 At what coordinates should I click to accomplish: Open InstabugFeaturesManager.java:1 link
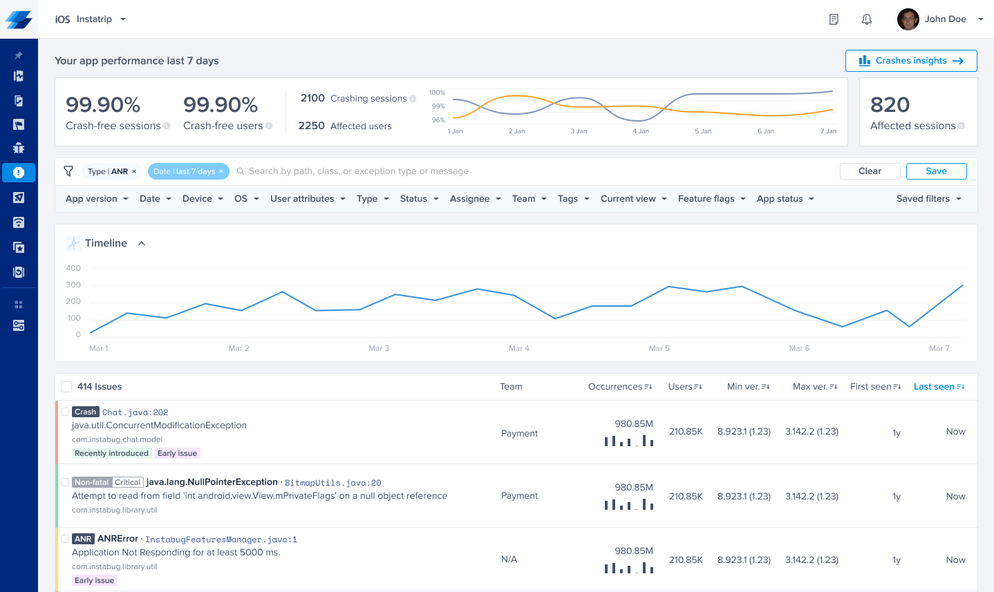click(x=221, y=540)
